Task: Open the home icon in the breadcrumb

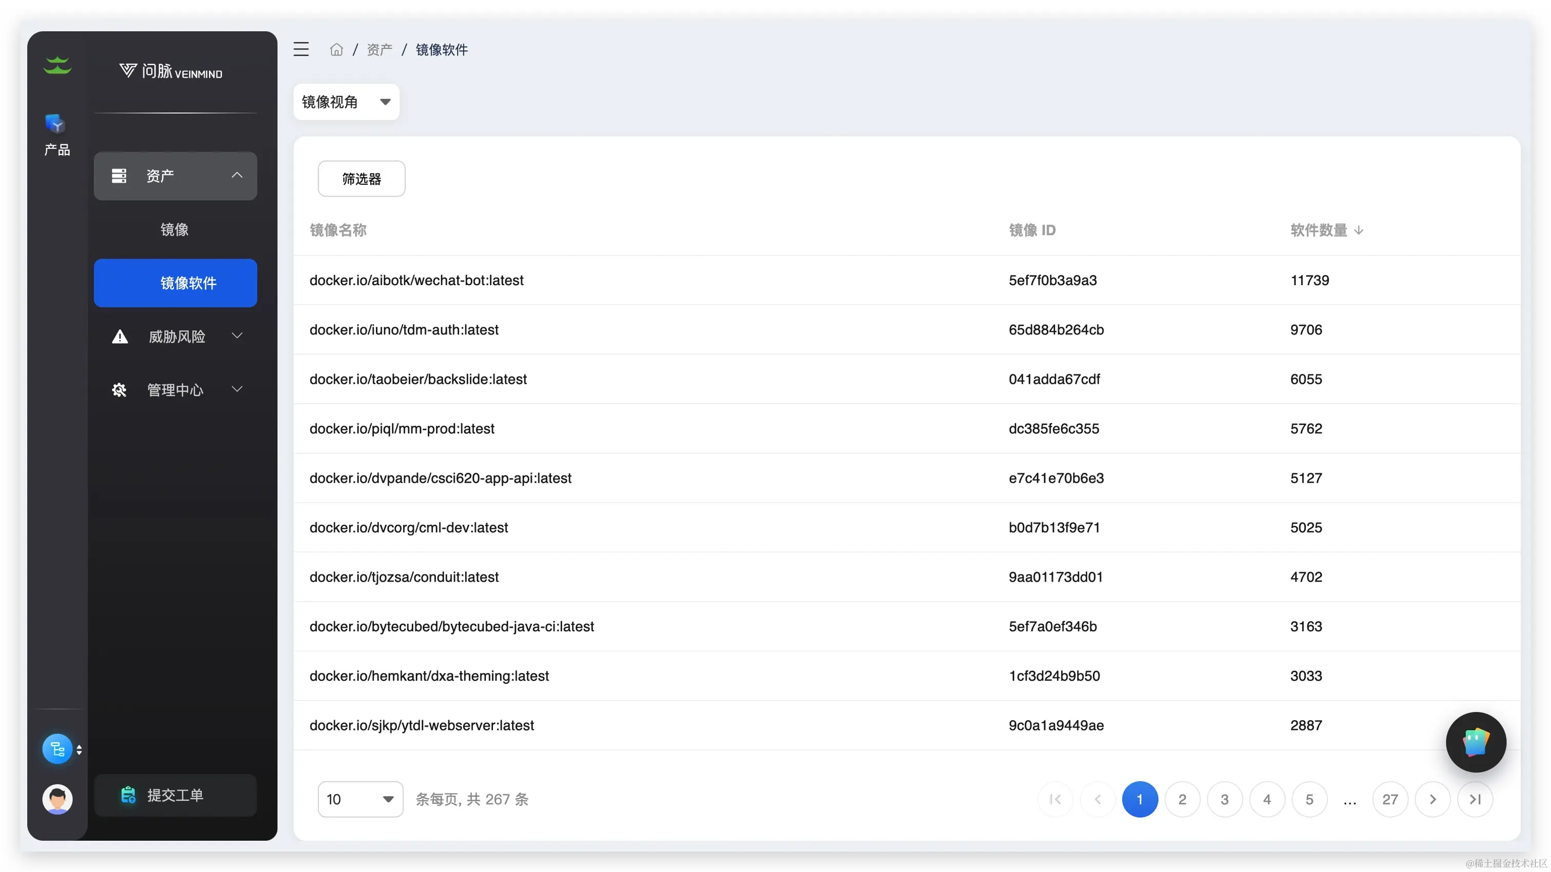Action: pyautogui.click(x=336, y=49)
